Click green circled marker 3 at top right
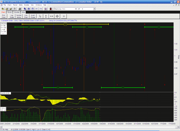Screen dimensions: 180x131 click(x=159, y=27)
